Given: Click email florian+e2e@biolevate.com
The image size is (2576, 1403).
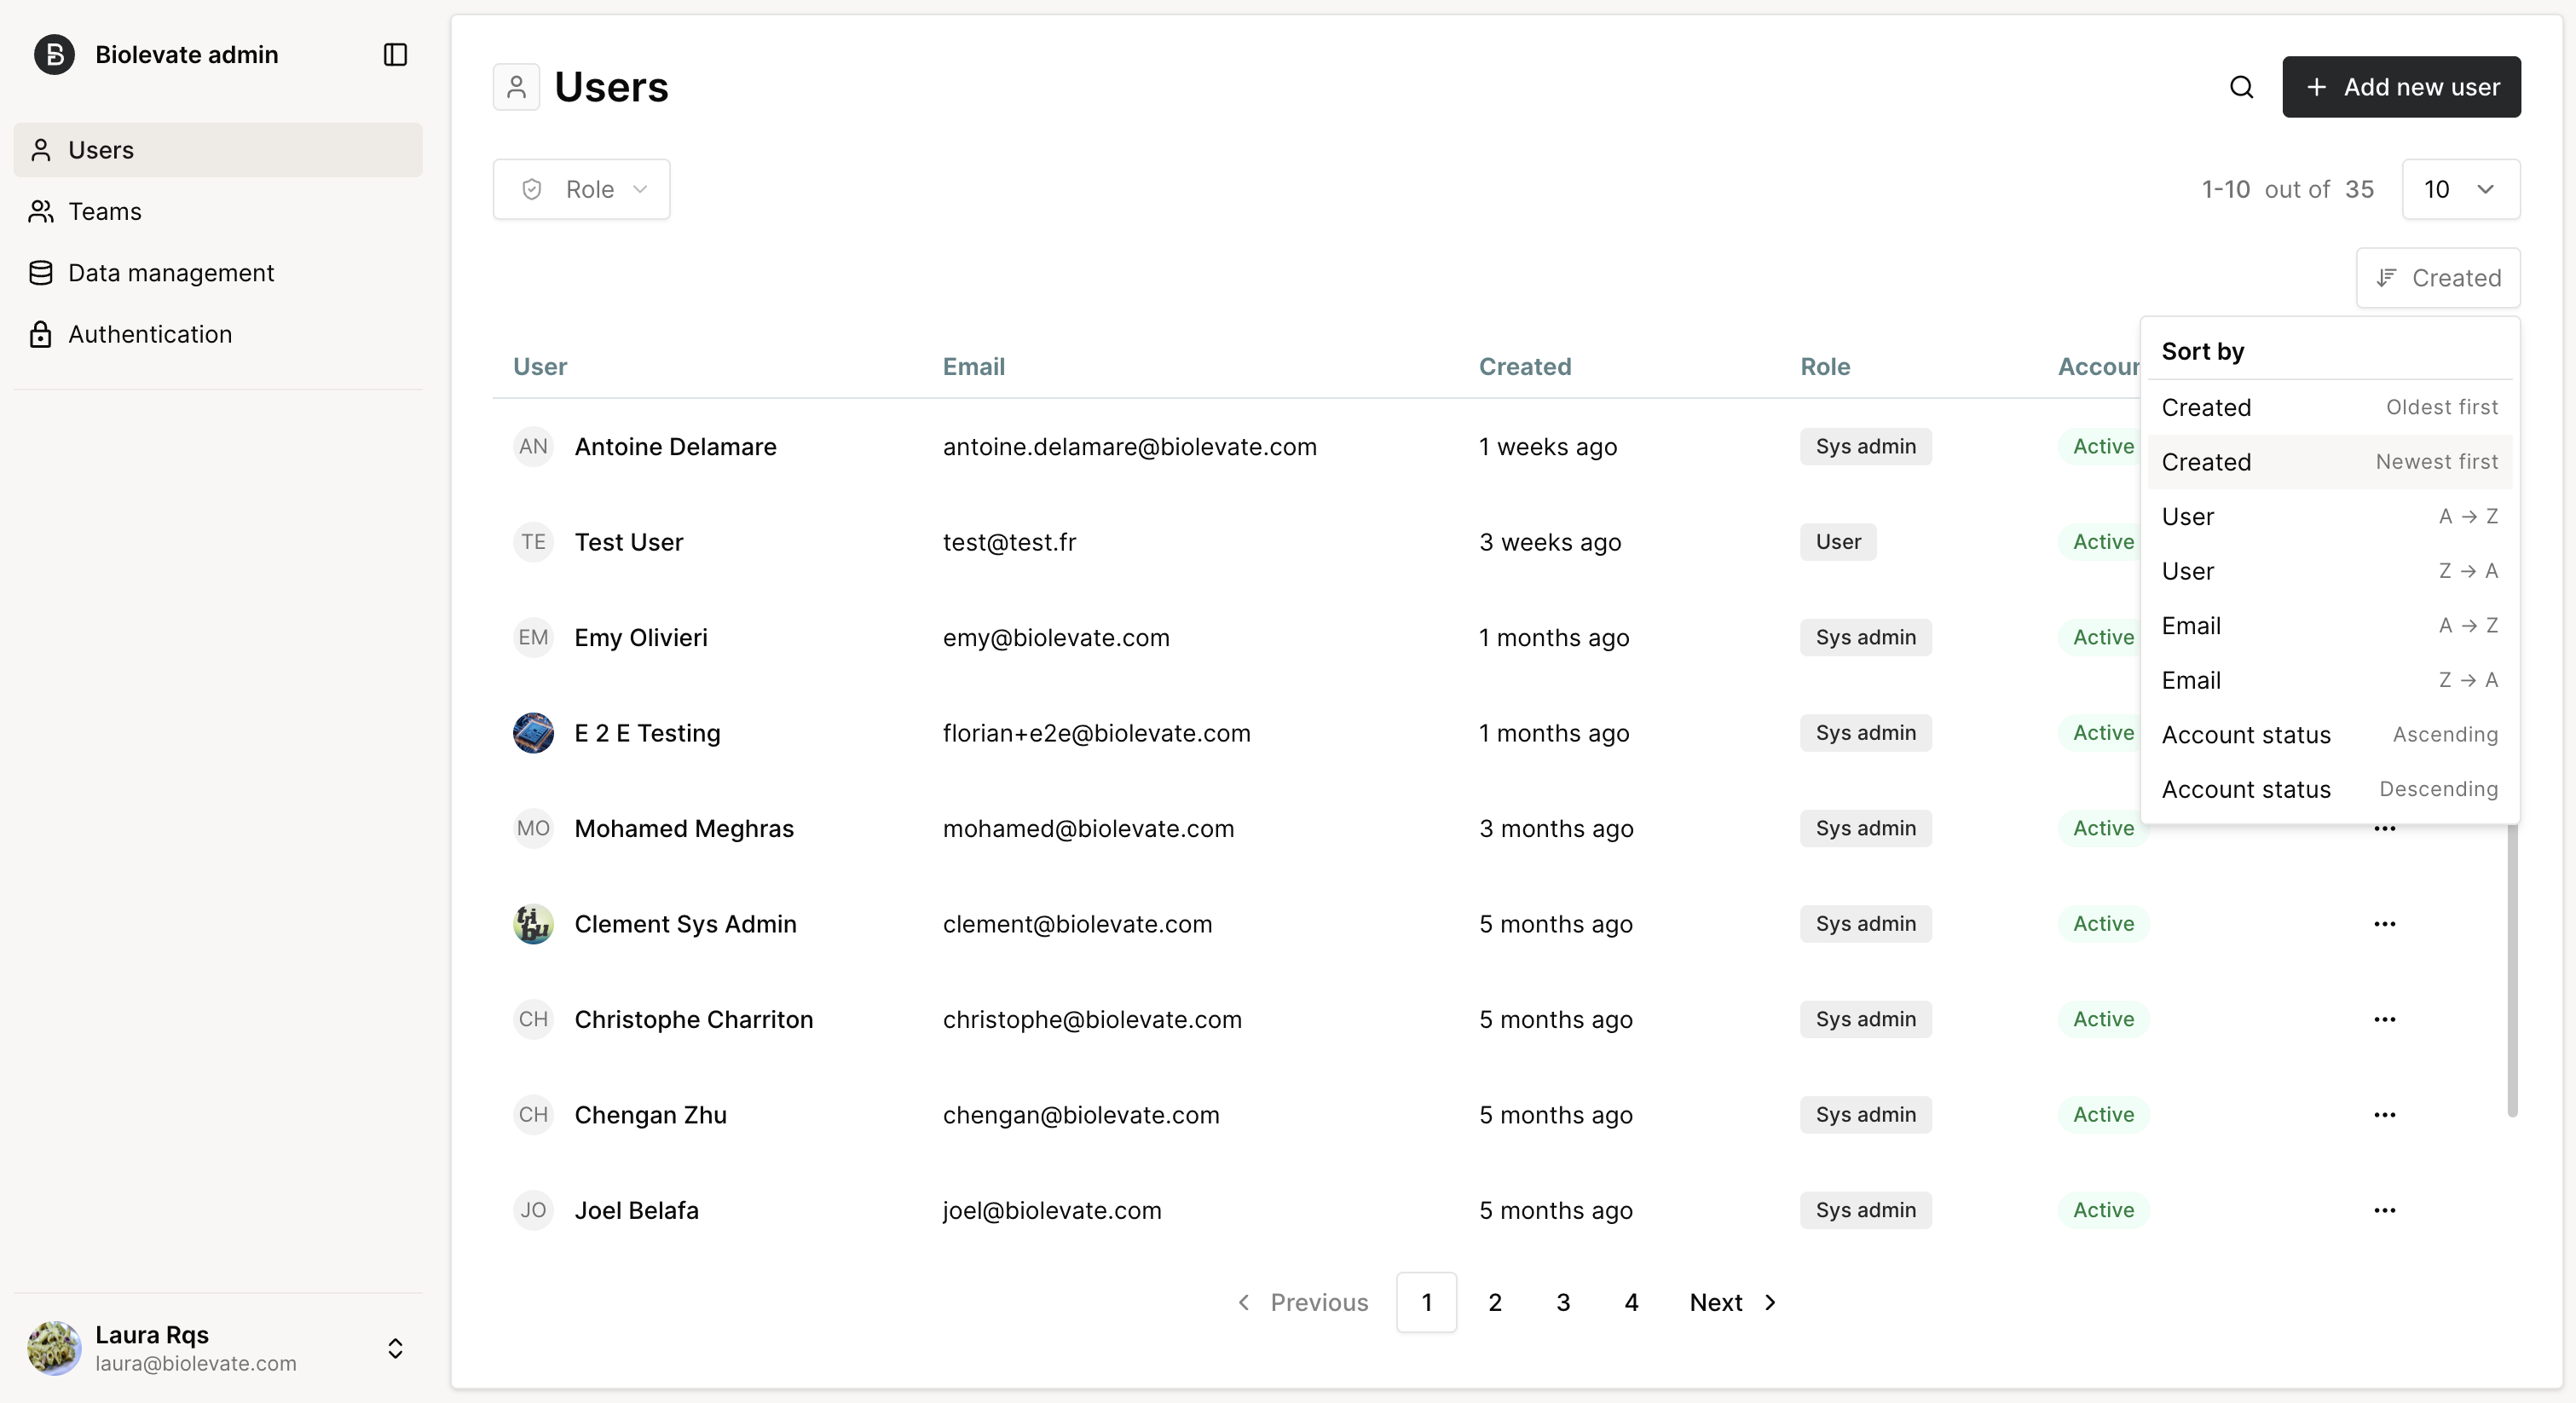Looking at the screenshot, I should (x=1096, y=733).
